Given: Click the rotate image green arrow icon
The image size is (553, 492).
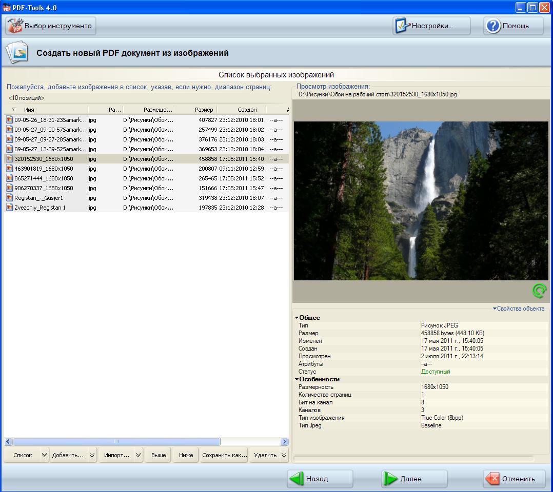Looking at the screenshot, I should tap(539, 291).
